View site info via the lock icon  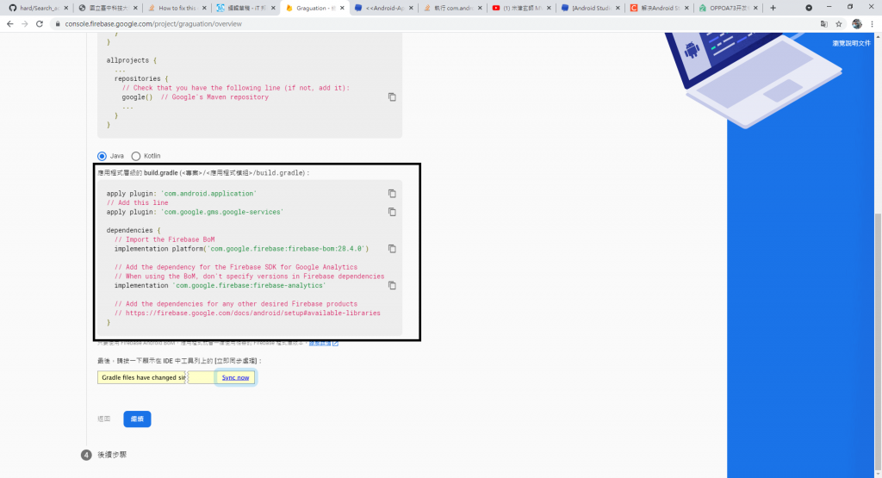[x=58, y=24]
